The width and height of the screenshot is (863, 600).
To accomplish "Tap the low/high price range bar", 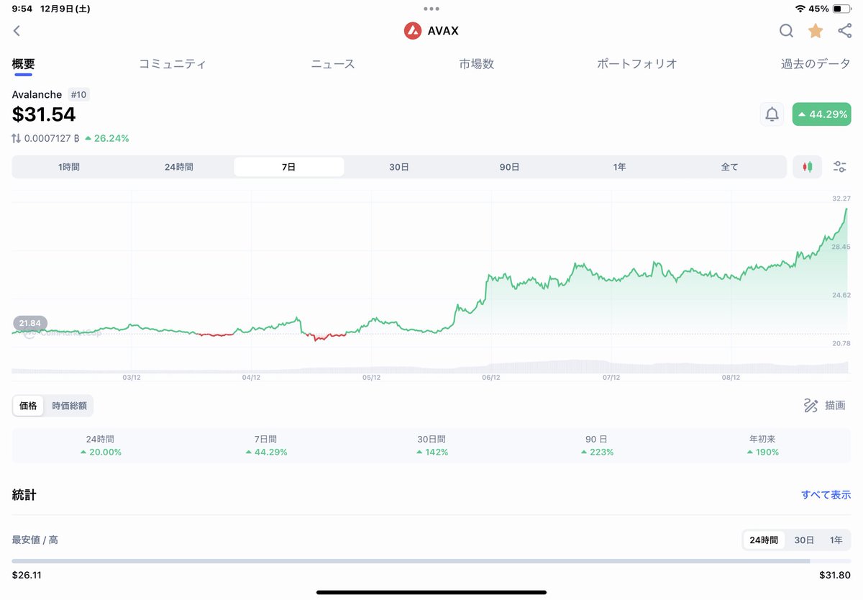I will pyautogui.click(x=431, y=561).
